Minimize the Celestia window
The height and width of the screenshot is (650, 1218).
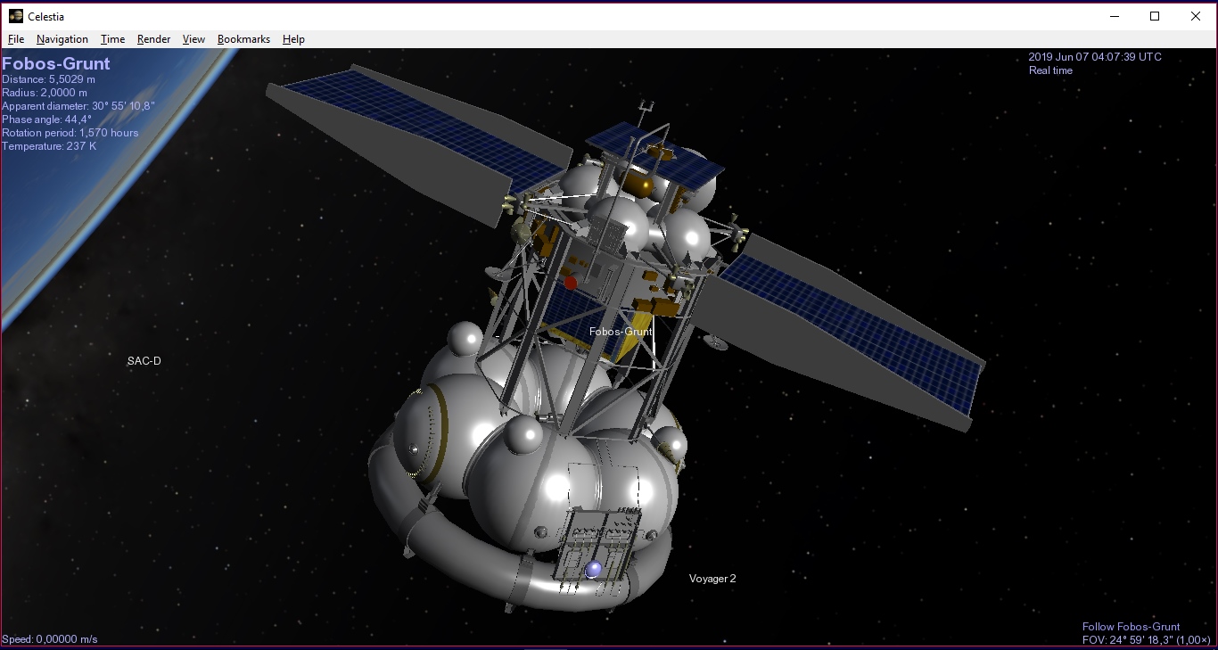[1115, 16]
